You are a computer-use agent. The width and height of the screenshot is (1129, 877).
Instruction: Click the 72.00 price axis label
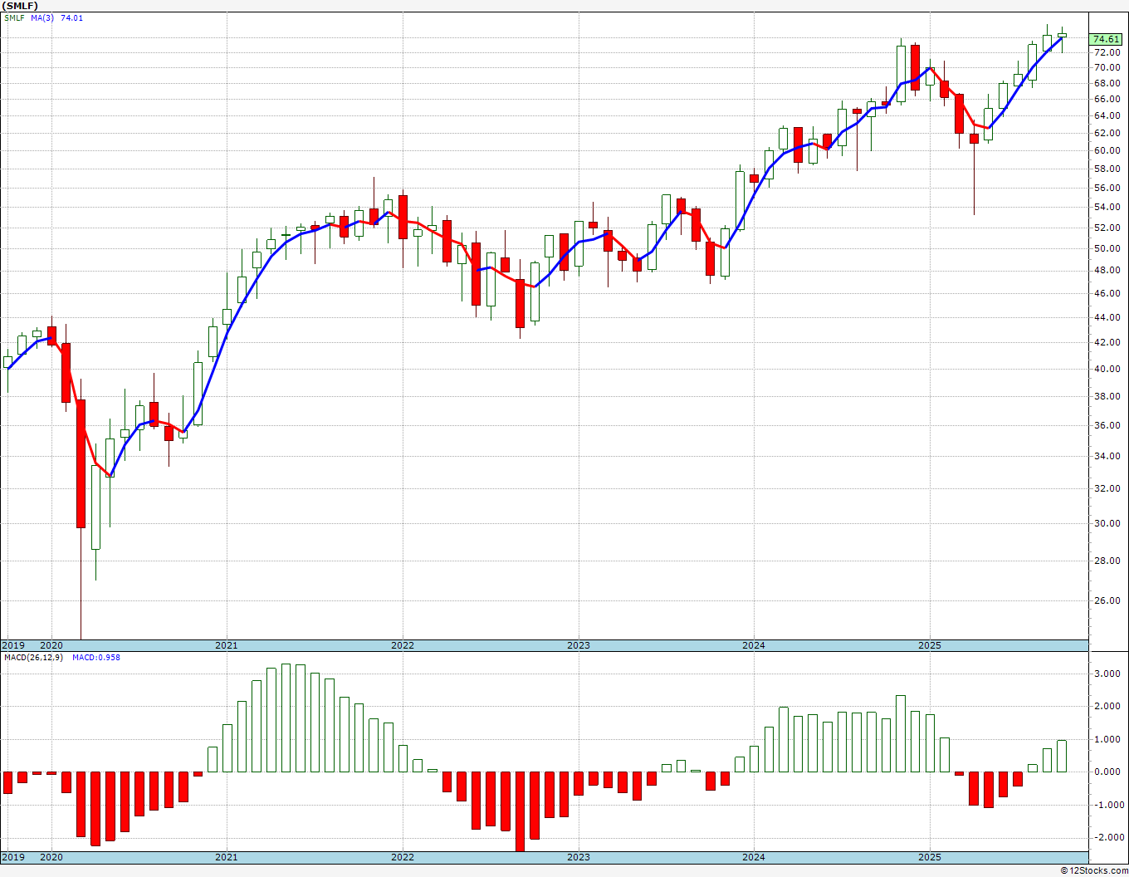pyautogui.click(x=1107, y=52)
